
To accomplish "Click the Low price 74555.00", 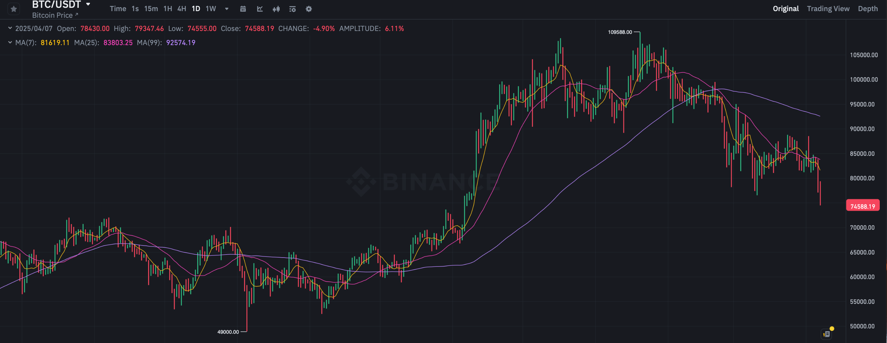I will (202, 29).
